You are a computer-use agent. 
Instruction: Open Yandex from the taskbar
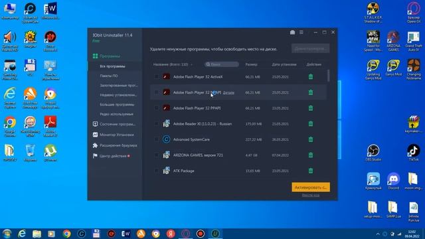[x=171, y=233]
